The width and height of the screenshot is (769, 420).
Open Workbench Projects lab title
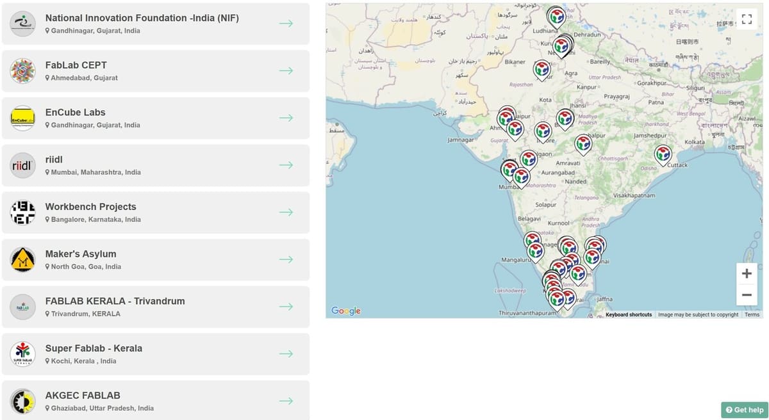[x=90, y=207]
